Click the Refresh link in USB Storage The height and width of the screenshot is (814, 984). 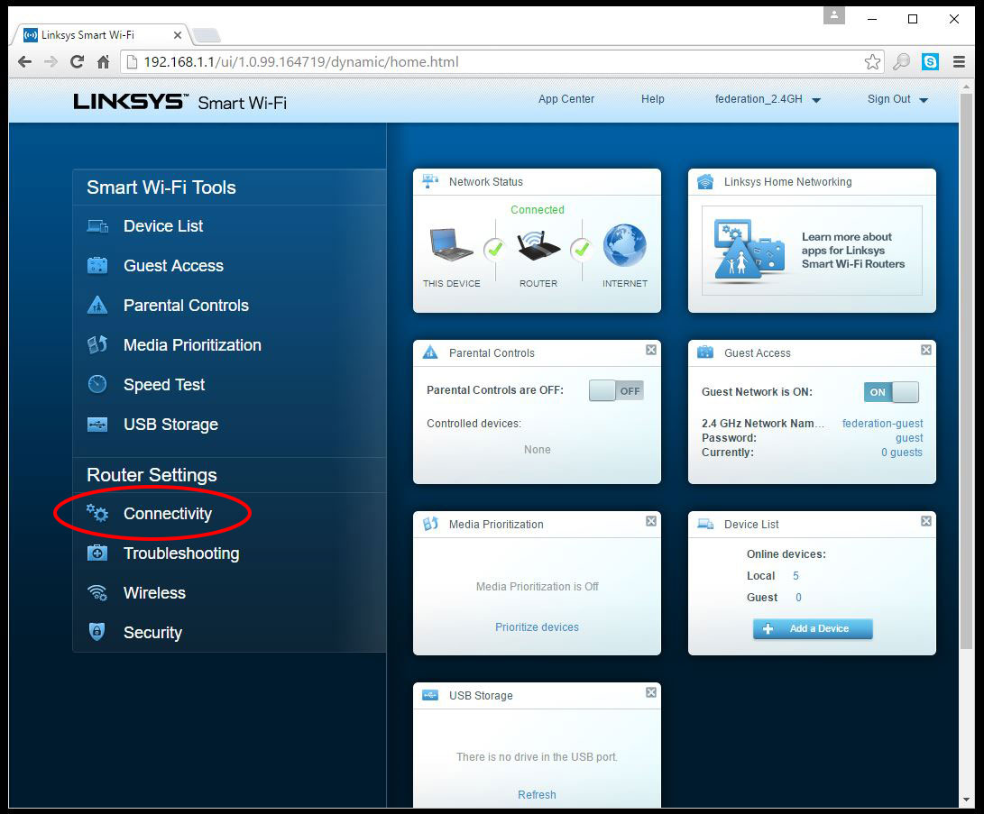(537, 794)
